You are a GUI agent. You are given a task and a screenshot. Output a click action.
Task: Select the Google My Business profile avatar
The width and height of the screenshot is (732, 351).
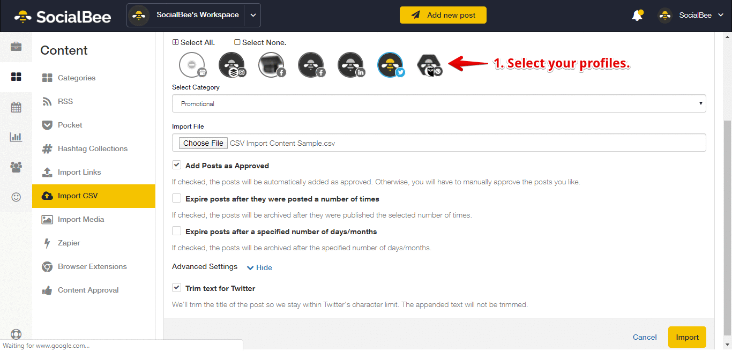[192, 65]
